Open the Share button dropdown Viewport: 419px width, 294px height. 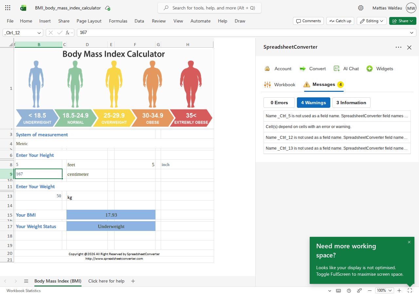coord(403,21)
